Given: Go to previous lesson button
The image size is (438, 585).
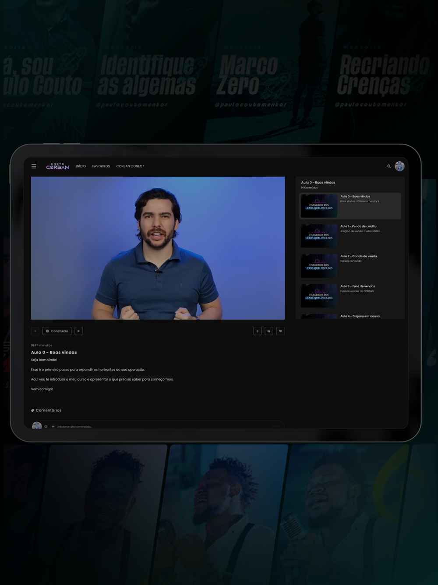Looking at the screenshot, I should point(35,331).
